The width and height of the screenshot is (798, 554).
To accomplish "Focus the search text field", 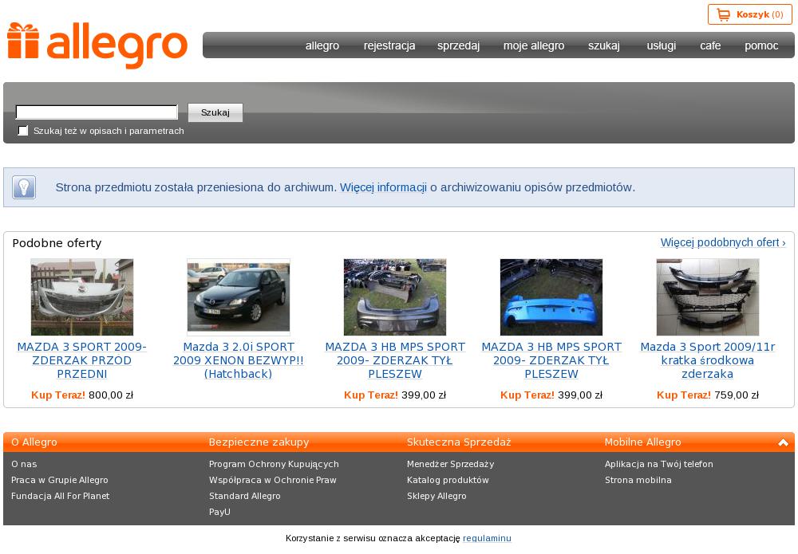I will [x=97, y=112].
